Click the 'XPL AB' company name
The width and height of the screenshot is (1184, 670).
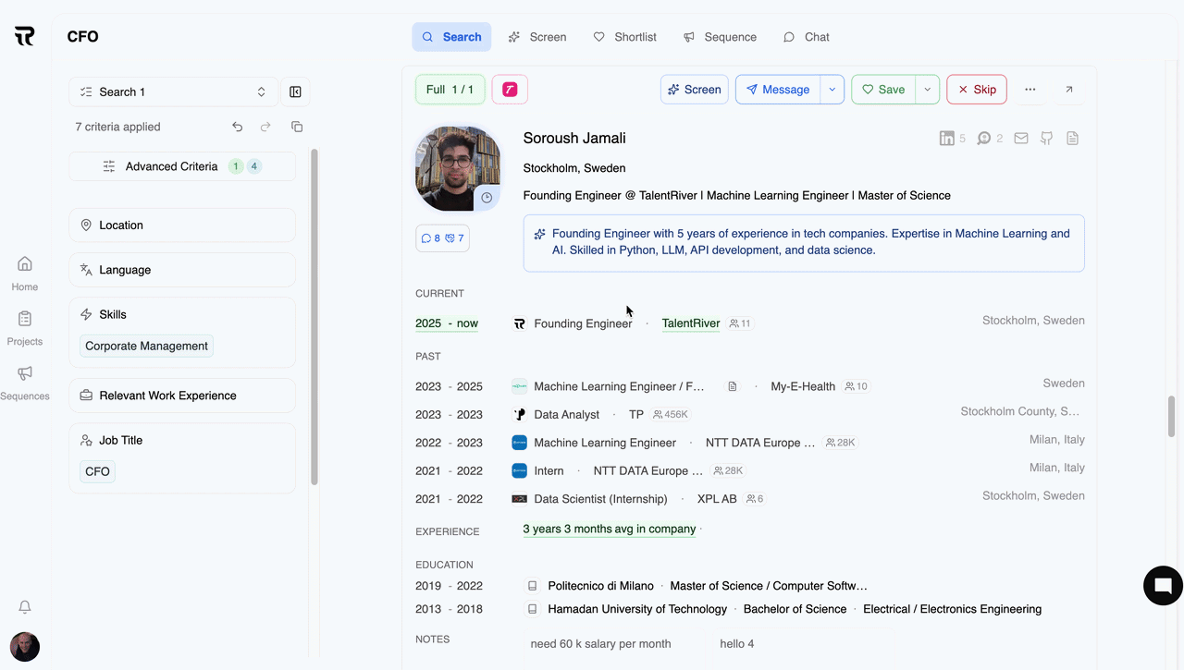point(717,499)
